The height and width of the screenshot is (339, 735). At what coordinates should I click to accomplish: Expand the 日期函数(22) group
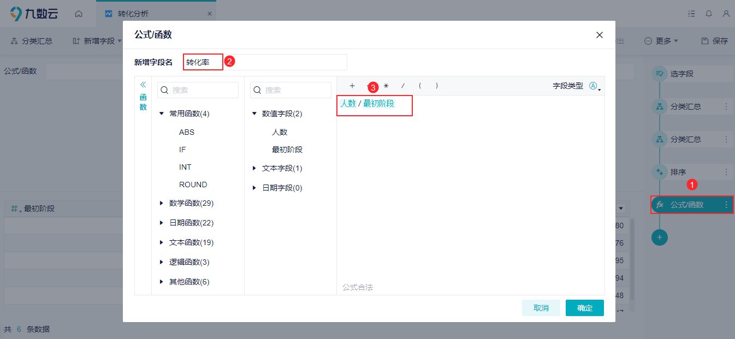pos(162,223)
